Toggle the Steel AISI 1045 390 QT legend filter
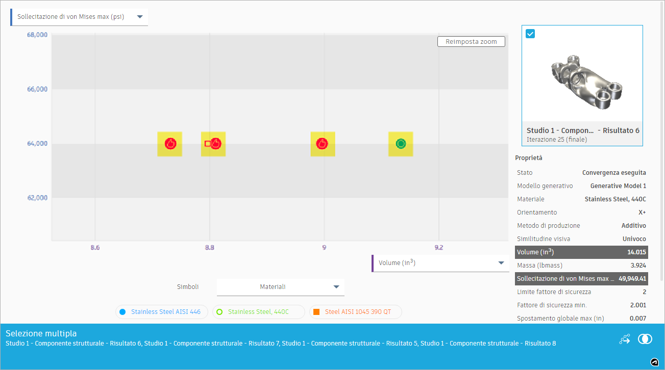Image resolution: width=665 pixels, height=370 pixels. click(x=355, y=311)
